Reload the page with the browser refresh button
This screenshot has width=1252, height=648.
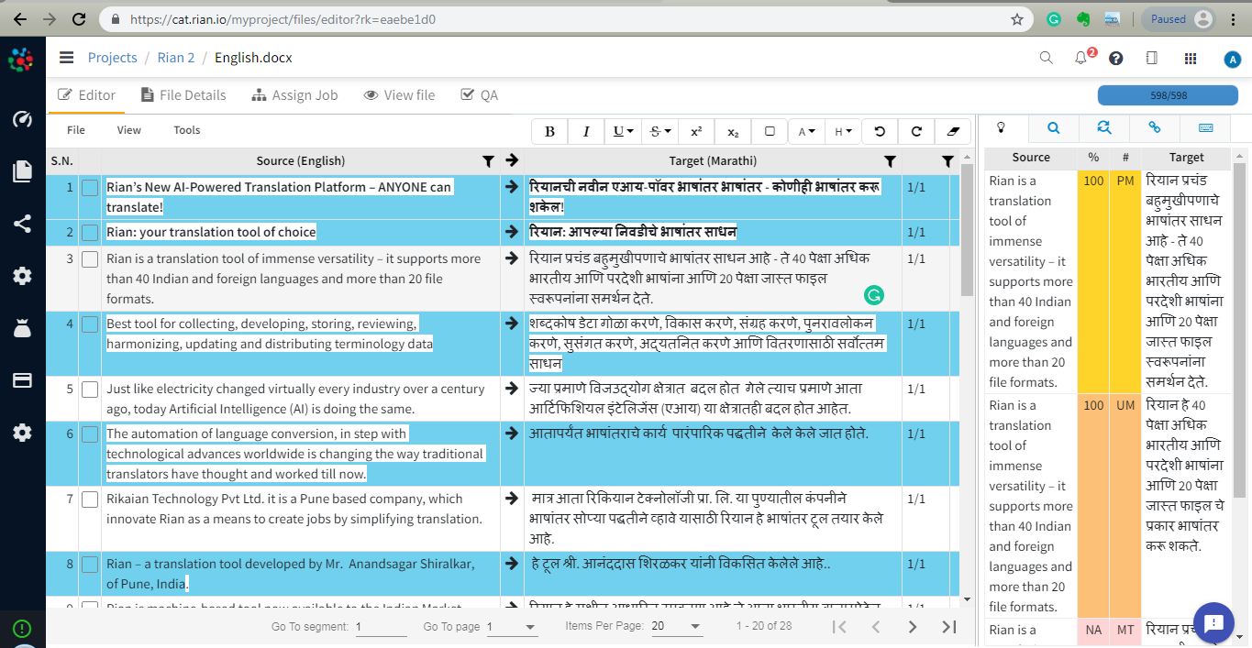[x=79, y=18]
